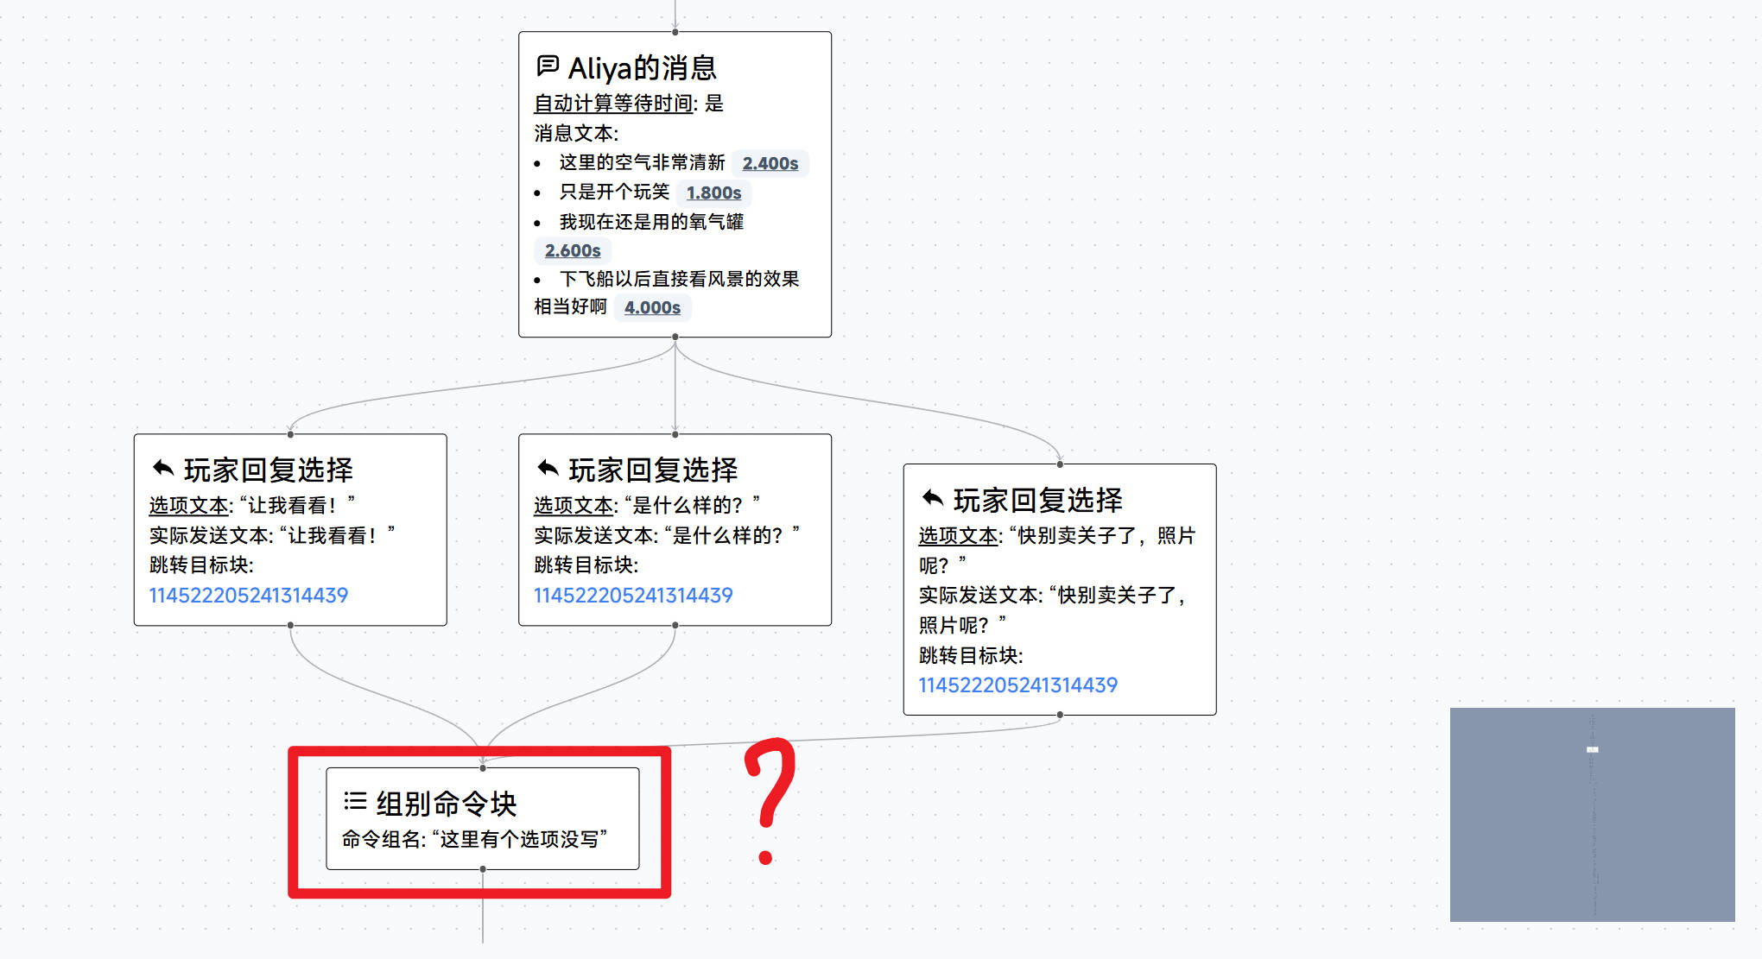Click the 2.400s timing badge
The width and height of the screenshot is (1762, 959).
(x=770, y=163)
